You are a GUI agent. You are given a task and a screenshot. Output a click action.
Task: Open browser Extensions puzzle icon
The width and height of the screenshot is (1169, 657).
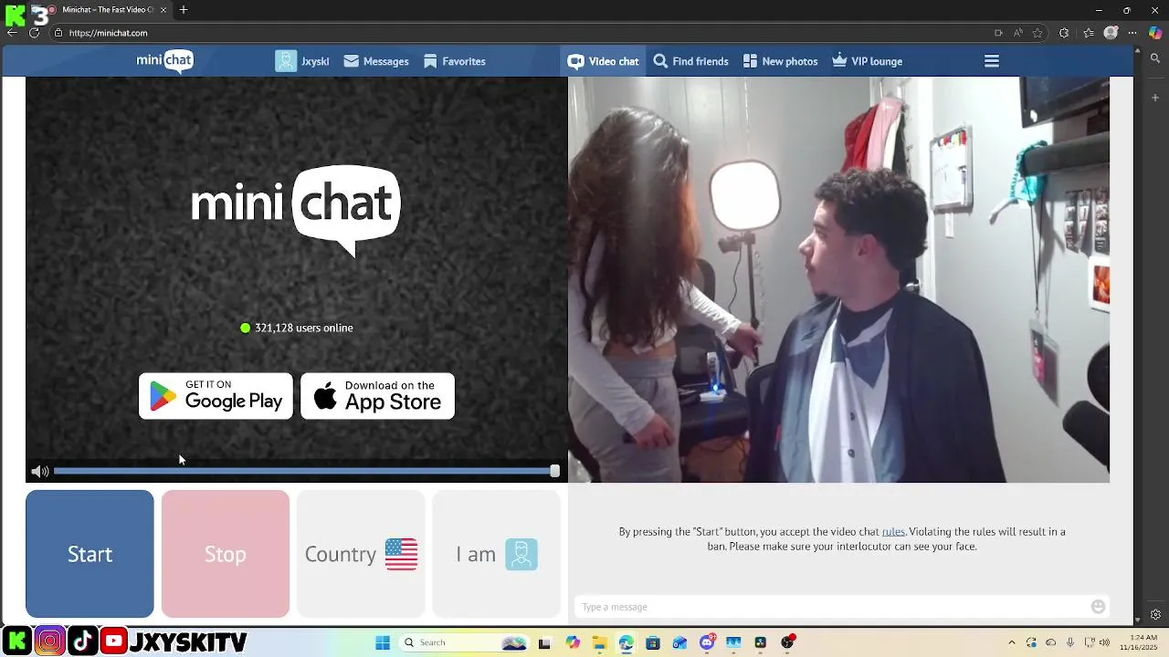[x=1064, y=33]
